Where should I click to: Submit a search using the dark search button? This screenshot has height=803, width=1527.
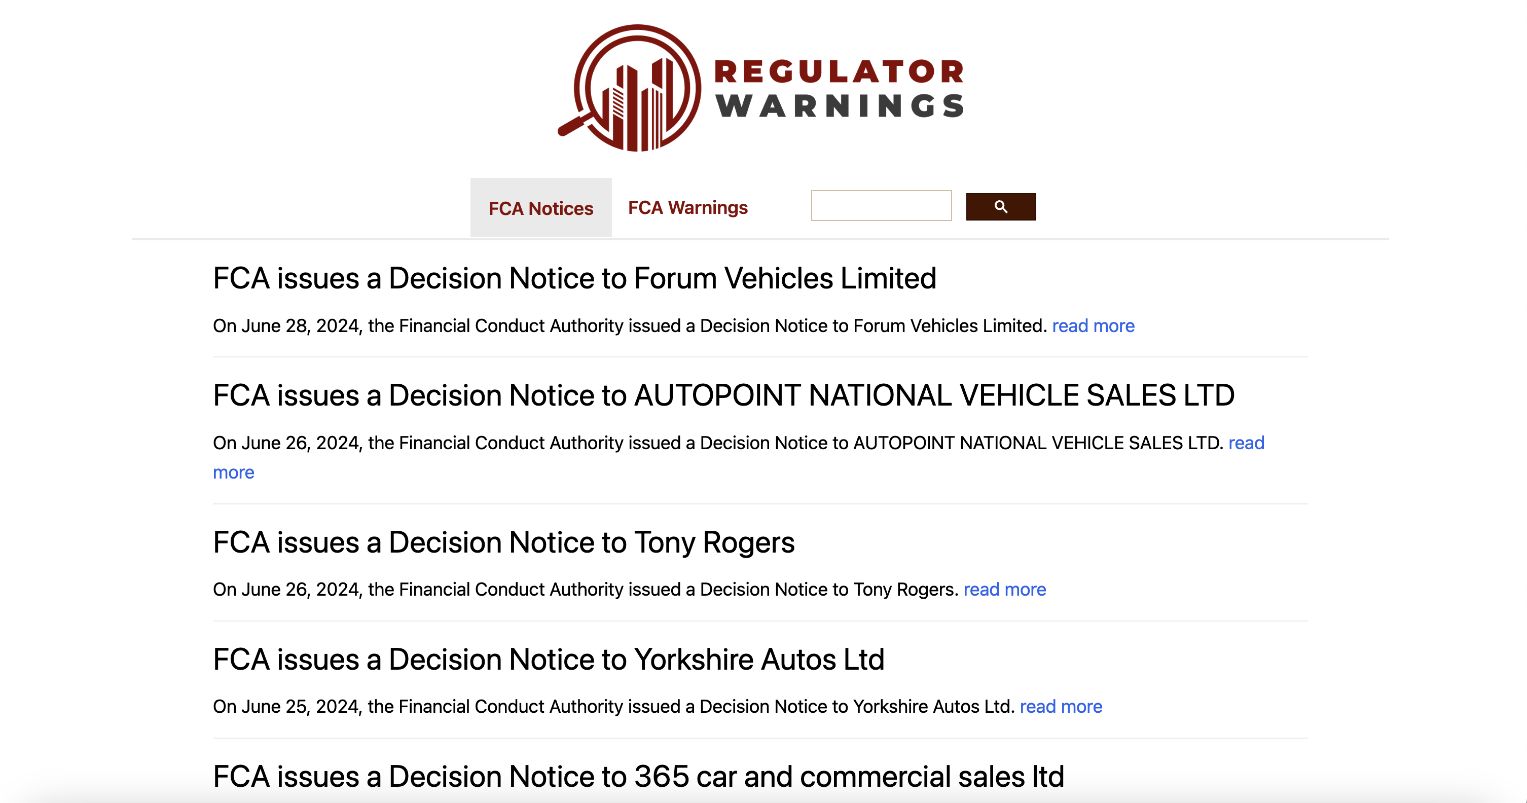point(1001,206)
